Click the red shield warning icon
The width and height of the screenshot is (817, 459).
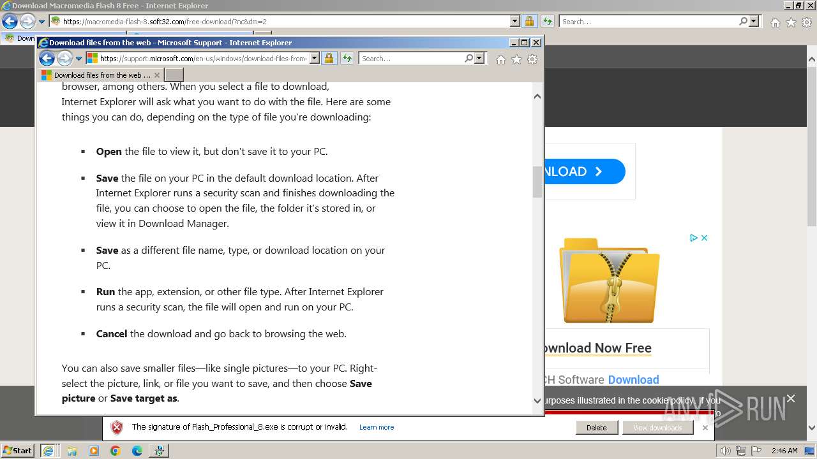coord(117,427)
